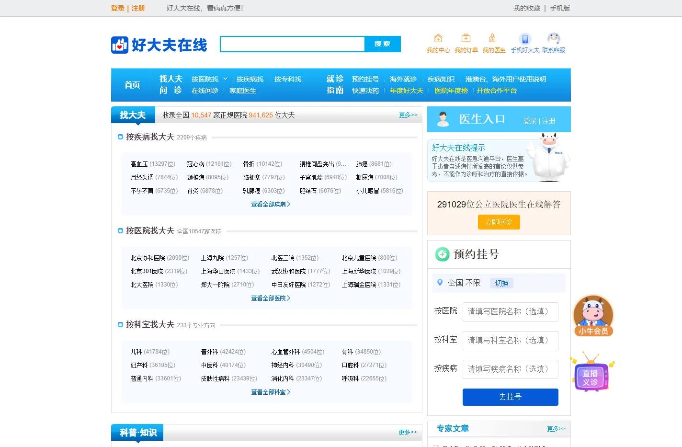Expand 查看全部医院

(x=271, y=298)
